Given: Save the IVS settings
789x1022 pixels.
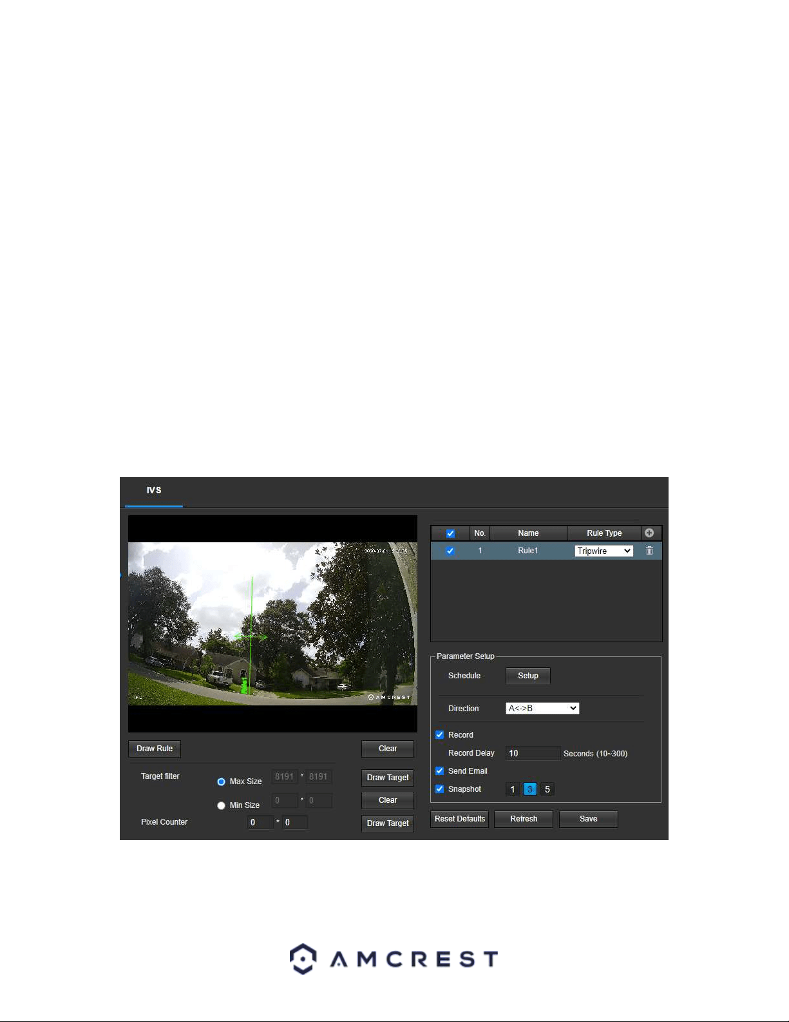Looking at the screenshot, I should tap(589, 819).
